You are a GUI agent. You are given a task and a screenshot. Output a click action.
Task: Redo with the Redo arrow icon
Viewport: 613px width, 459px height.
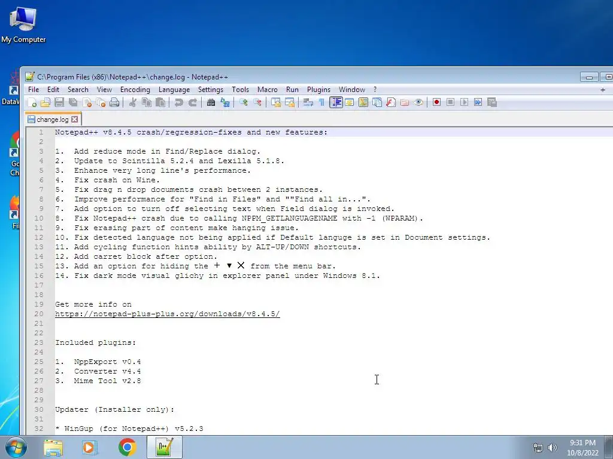coord(192,102)
